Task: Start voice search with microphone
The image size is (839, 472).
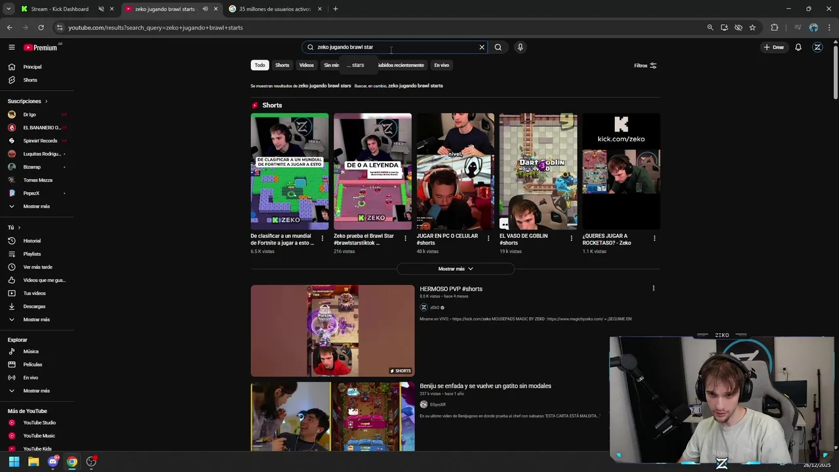Action: pos(520,47)
